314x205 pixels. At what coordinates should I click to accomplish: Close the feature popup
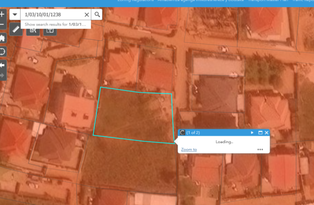pyautogui.click(x=267, y=133)
